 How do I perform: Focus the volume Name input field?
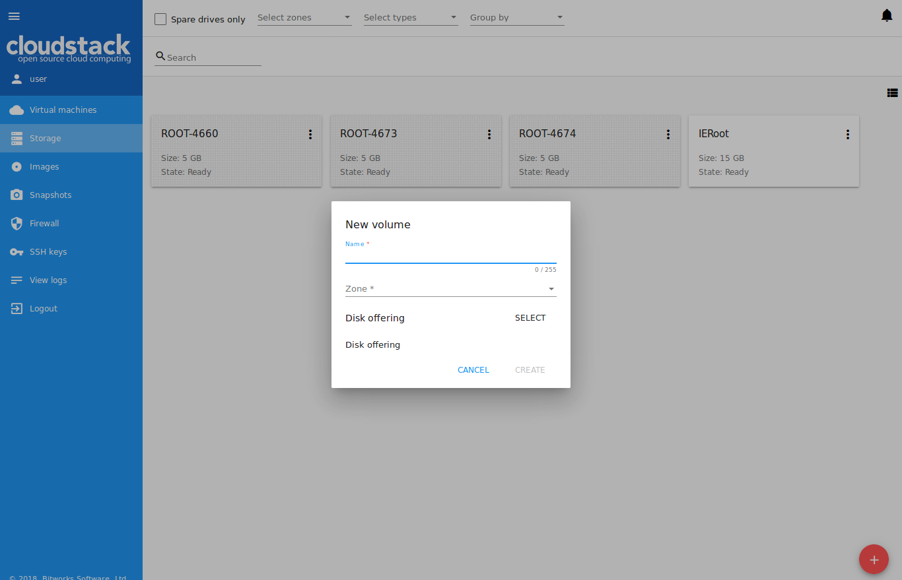pos(450,255)
